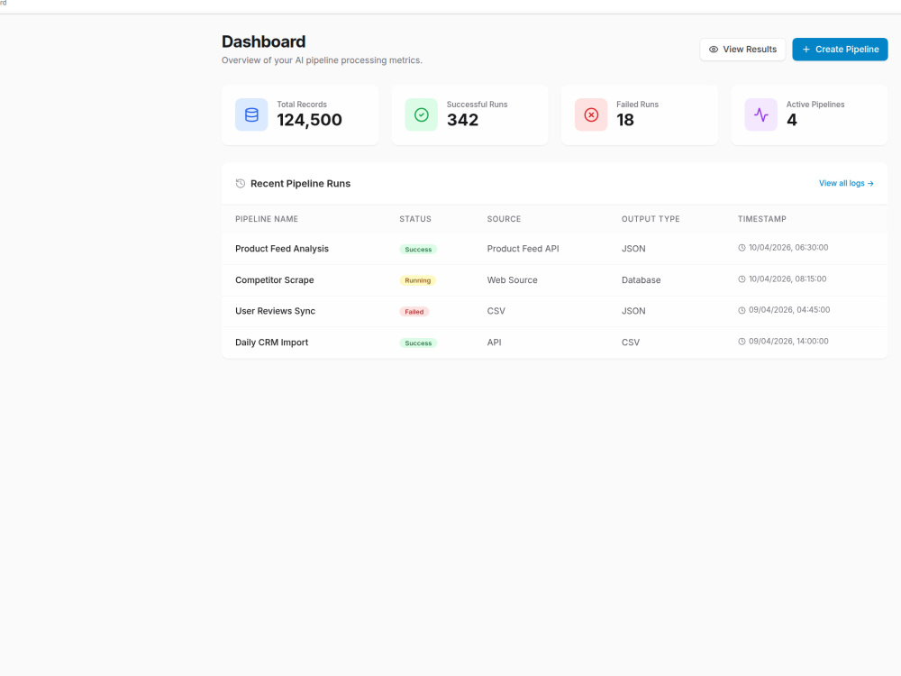Click the Total Records label

click(x=302, y=105)
